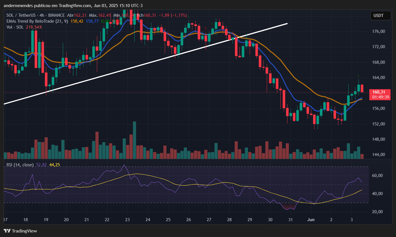Click the 148,00 price axis label
The height and width of the screenshot is (237, 396).
pyautogui.click(x=378, y=139)
